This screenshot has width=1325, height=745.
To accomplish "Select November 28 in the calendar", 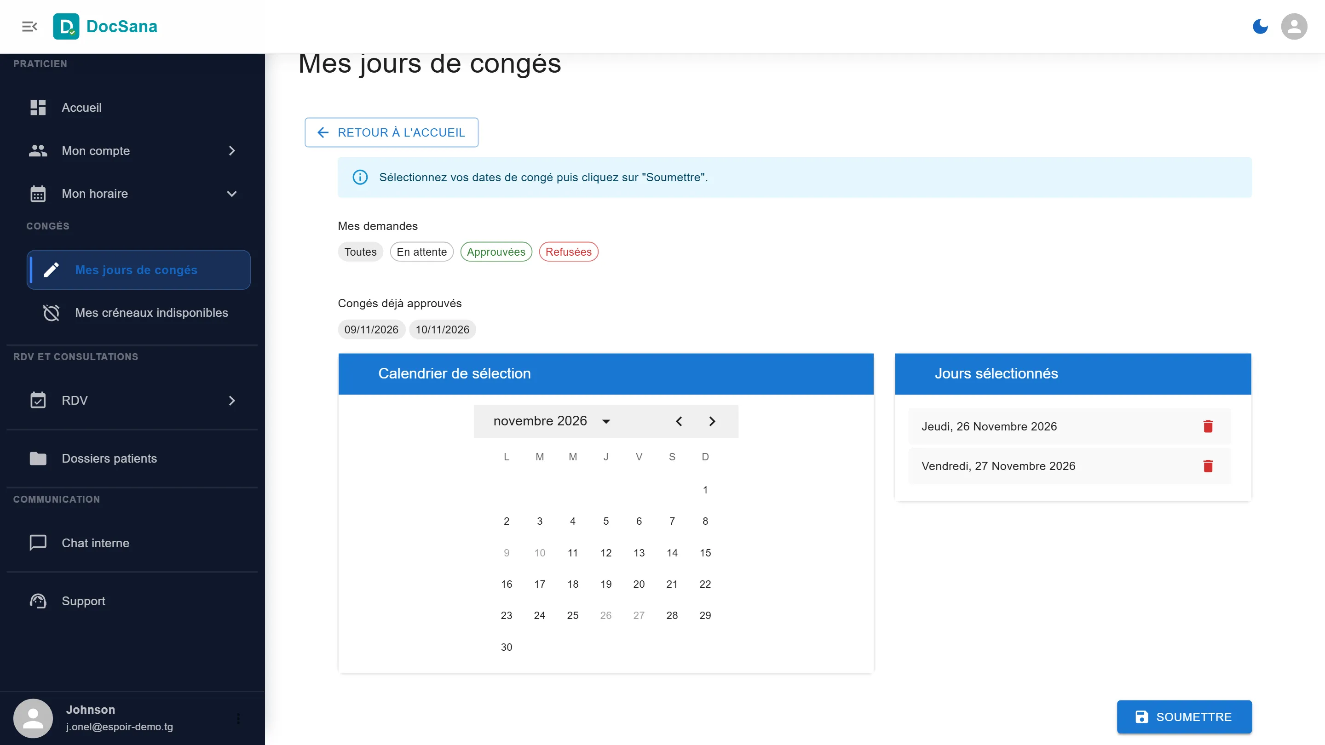I will pyautogui.click(x=672, y=615).
